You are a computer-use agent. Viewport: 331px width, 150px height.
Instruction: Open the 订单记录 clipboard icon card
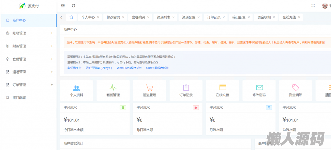186,90
